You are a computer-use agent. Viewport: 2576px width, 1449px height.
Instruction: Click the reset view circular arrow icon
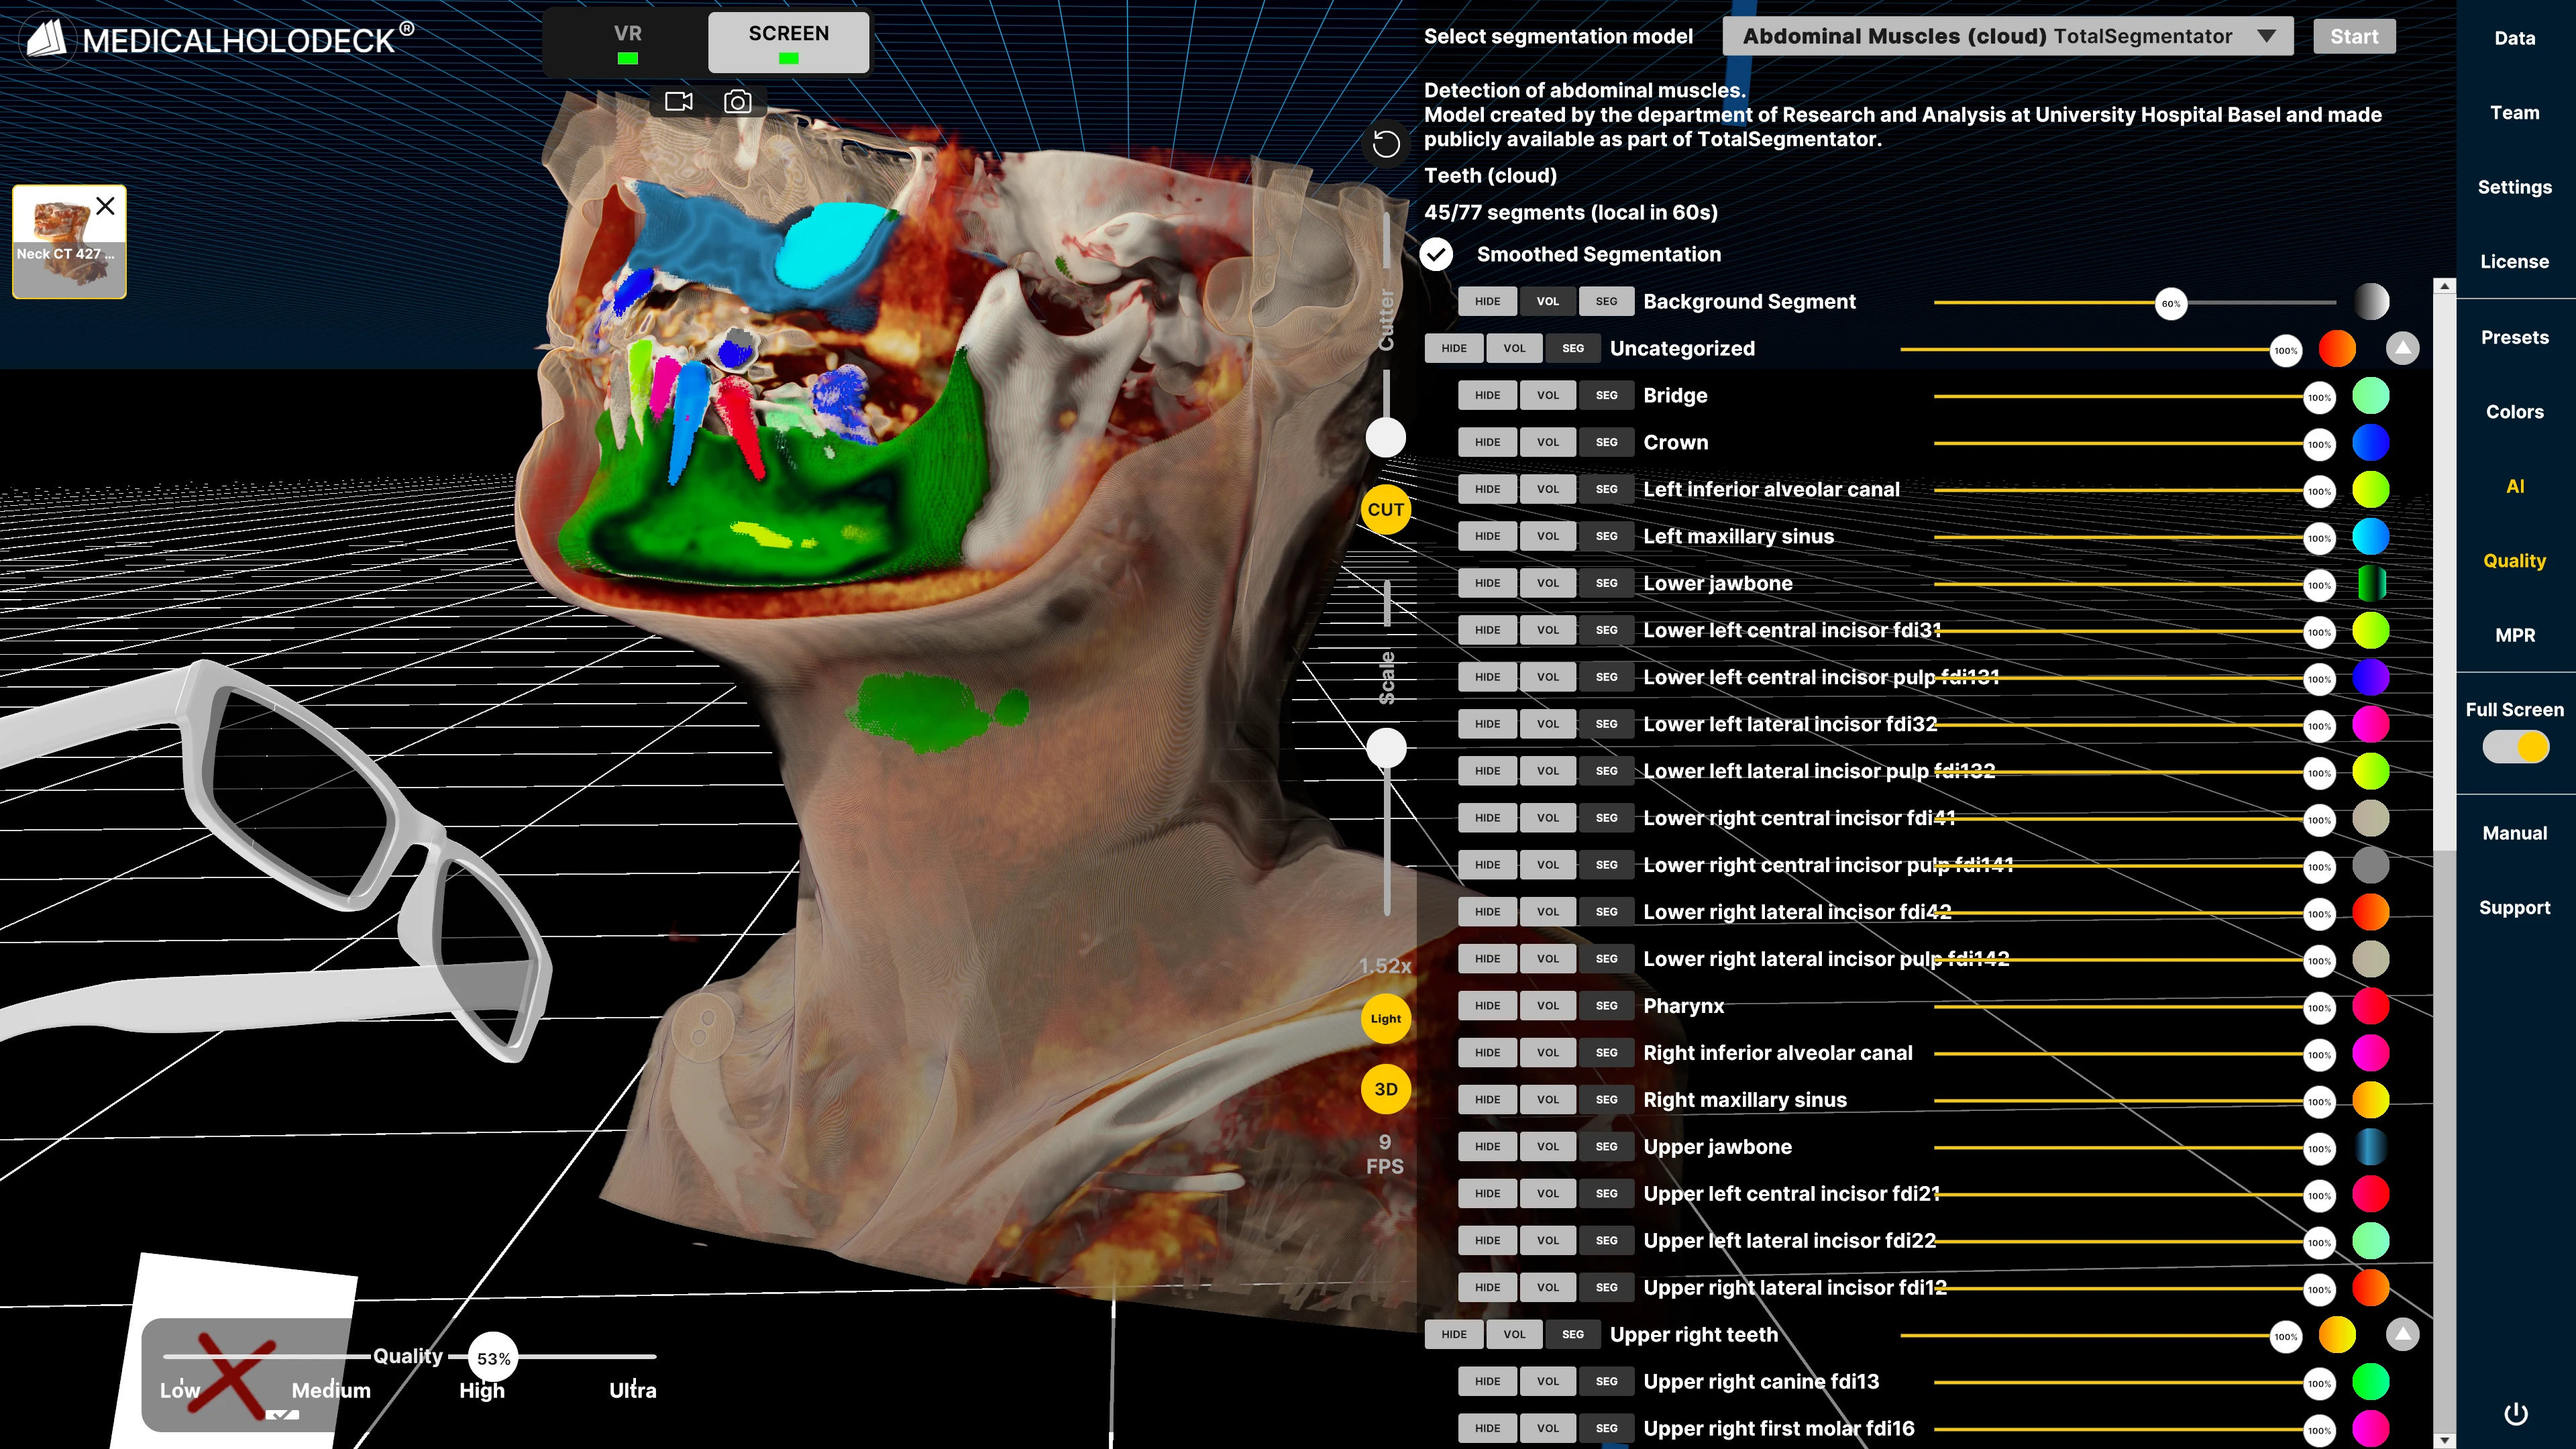pos(1386,144)
